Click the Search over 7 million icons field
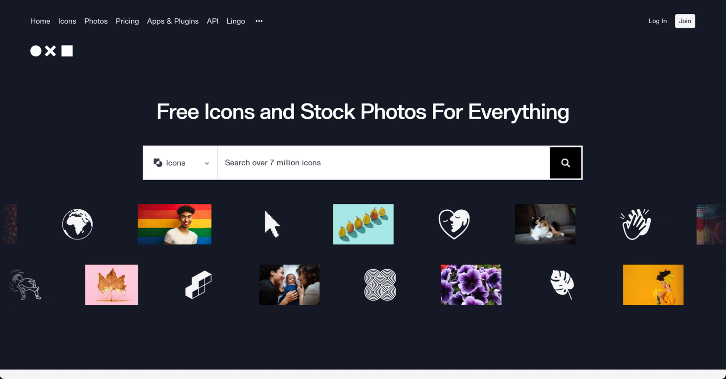This screenshot has height=379, width=726. pyautogui.click(x=384, y=163)
